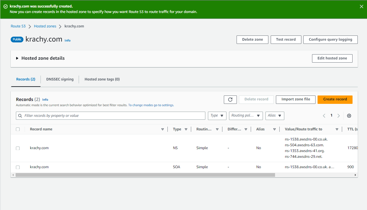This screenshot has width=367, height=210.
Task: Click Edit hosted zone button
Action: click(x=332, y=58)
